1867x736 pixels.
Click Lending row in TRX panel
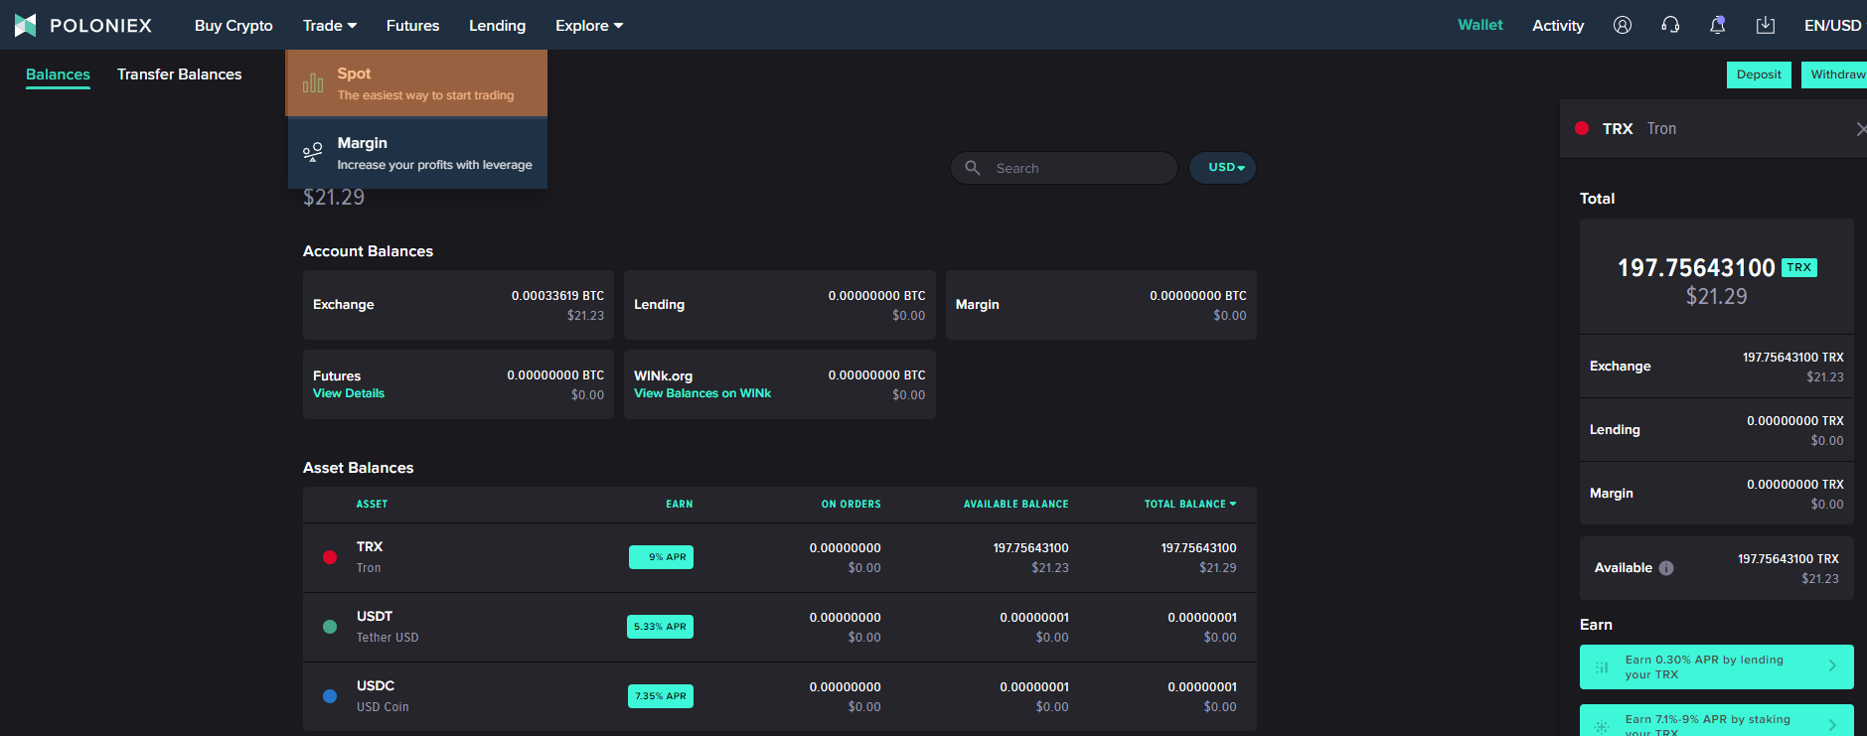[x=1717, y=430]
